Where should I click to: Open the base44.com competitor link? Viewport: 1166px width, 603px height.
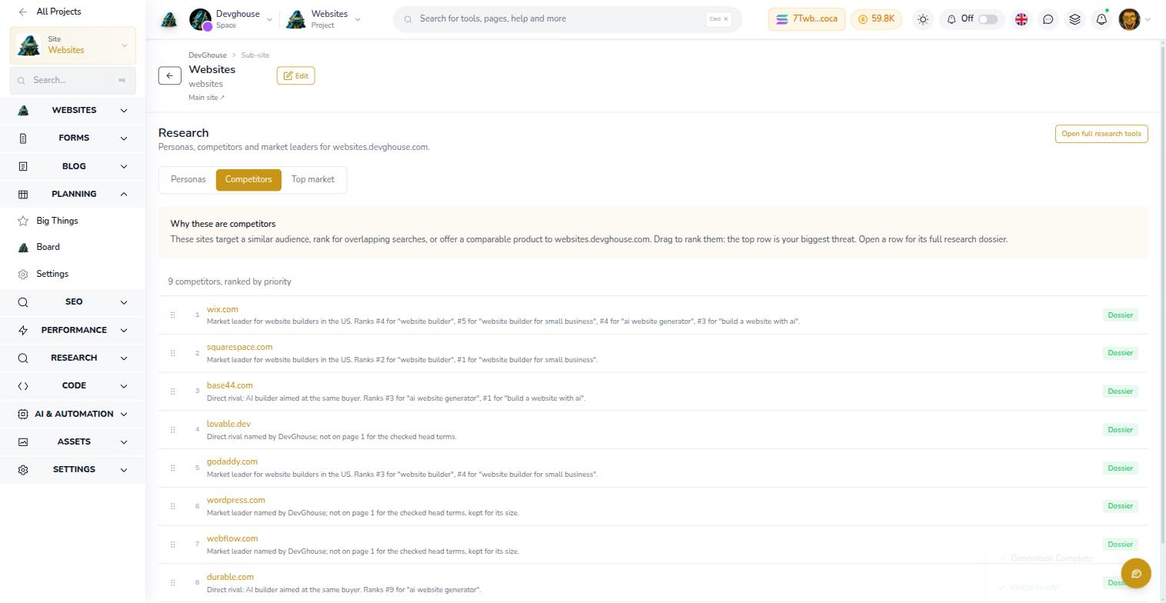coord(230,385)
